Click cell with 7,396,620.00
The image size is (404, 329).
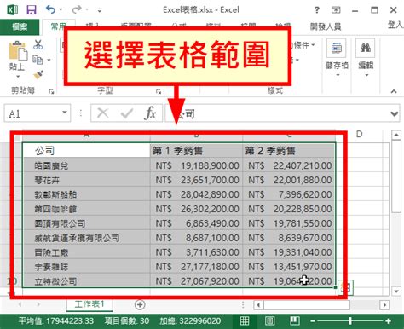(x=289, y=194)
